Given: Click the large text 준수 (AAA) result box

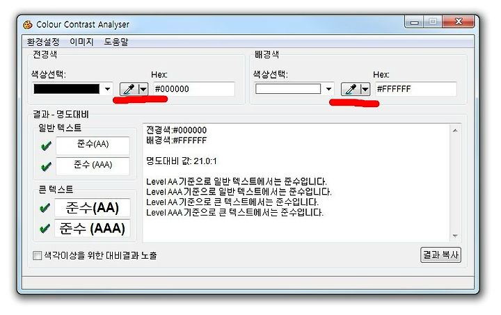Looking at the screenshot, I should (x=93, y=228).
